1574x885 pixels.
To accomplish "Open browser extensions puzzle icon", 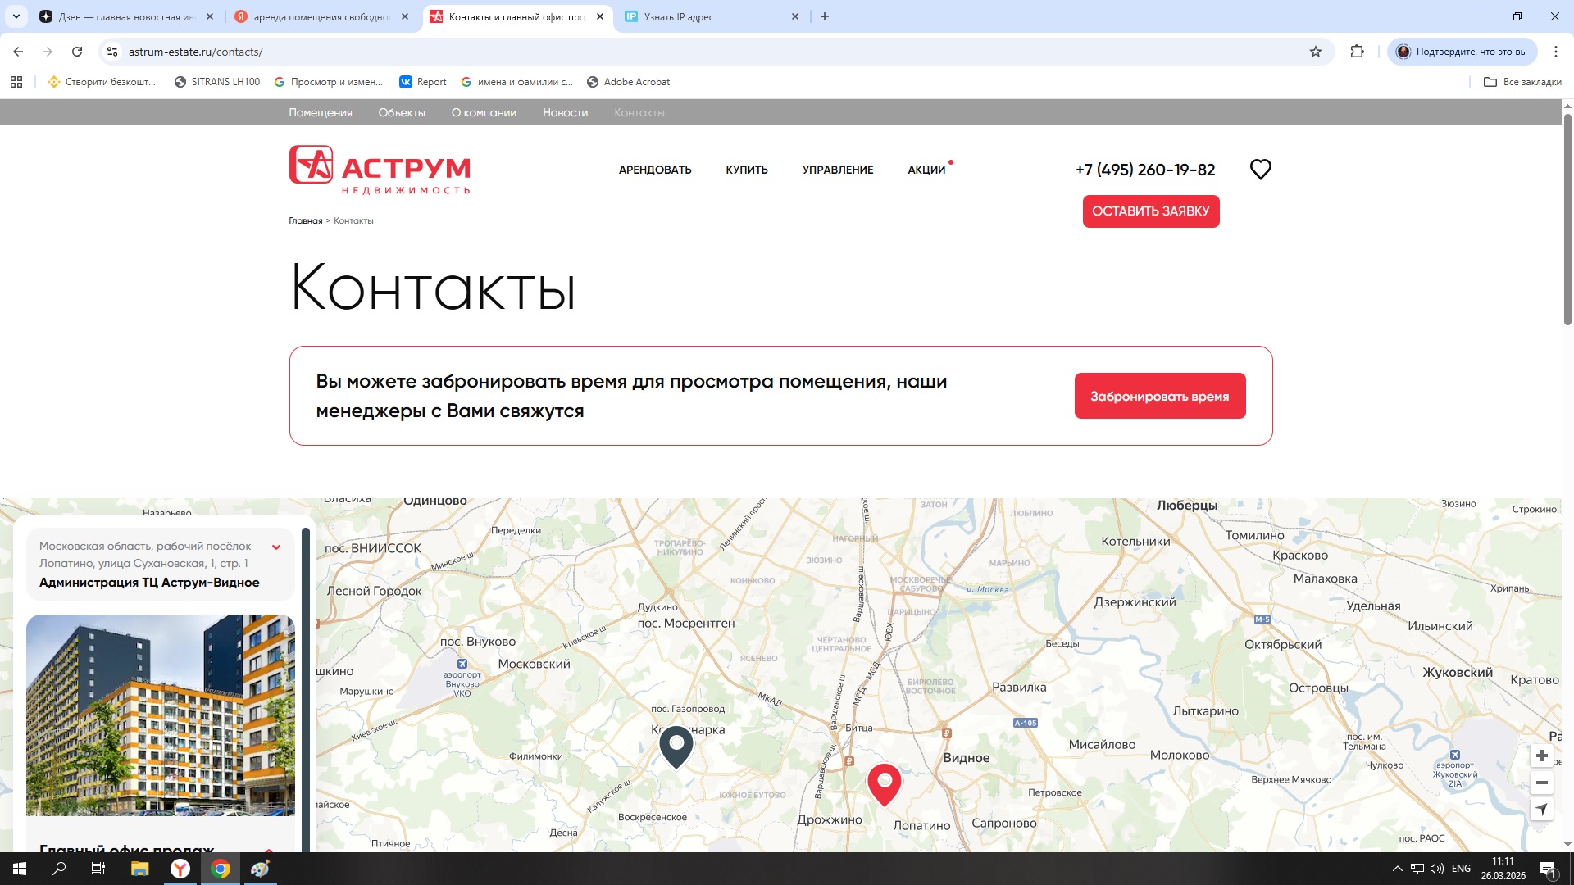I will [x=1357, y=52].
